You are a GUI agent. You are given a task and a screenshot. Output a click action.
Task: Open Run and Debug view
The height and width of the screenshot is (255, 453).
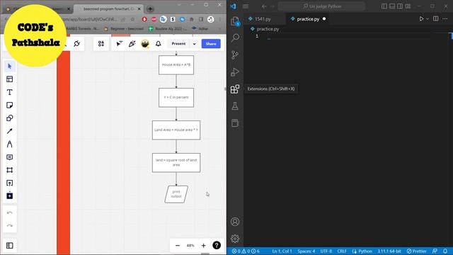pyautogui.click(x=235, y=72)
